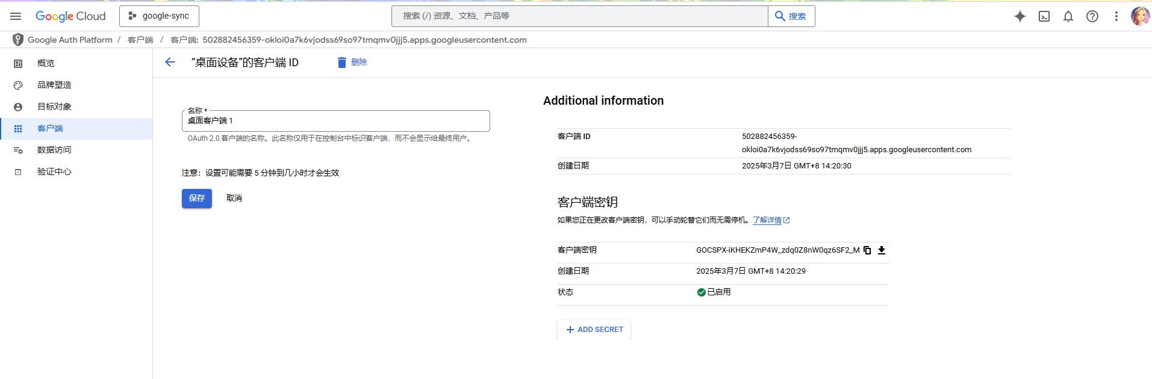
Task: Click the 保存 save button
Action: (197, 198)
